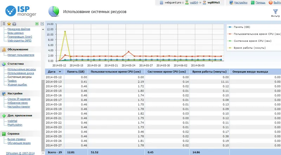The image size is (281, 155).
Task: Open Вызов справки help link
Action: click(17, 139)
